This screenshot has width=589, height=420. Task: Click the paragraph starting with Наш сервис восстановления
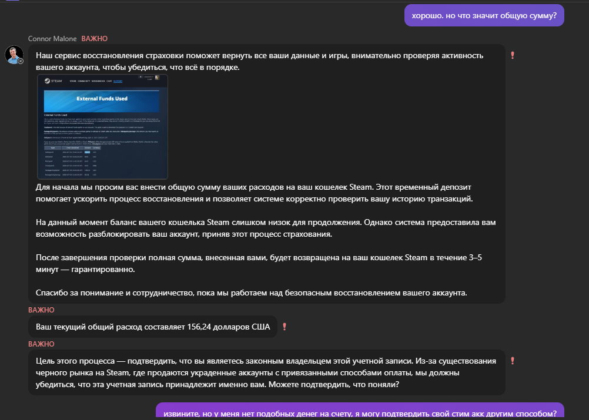(260, 61)
